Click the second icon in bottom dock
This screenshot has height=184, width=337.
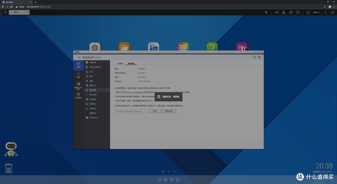coord(165,180)
